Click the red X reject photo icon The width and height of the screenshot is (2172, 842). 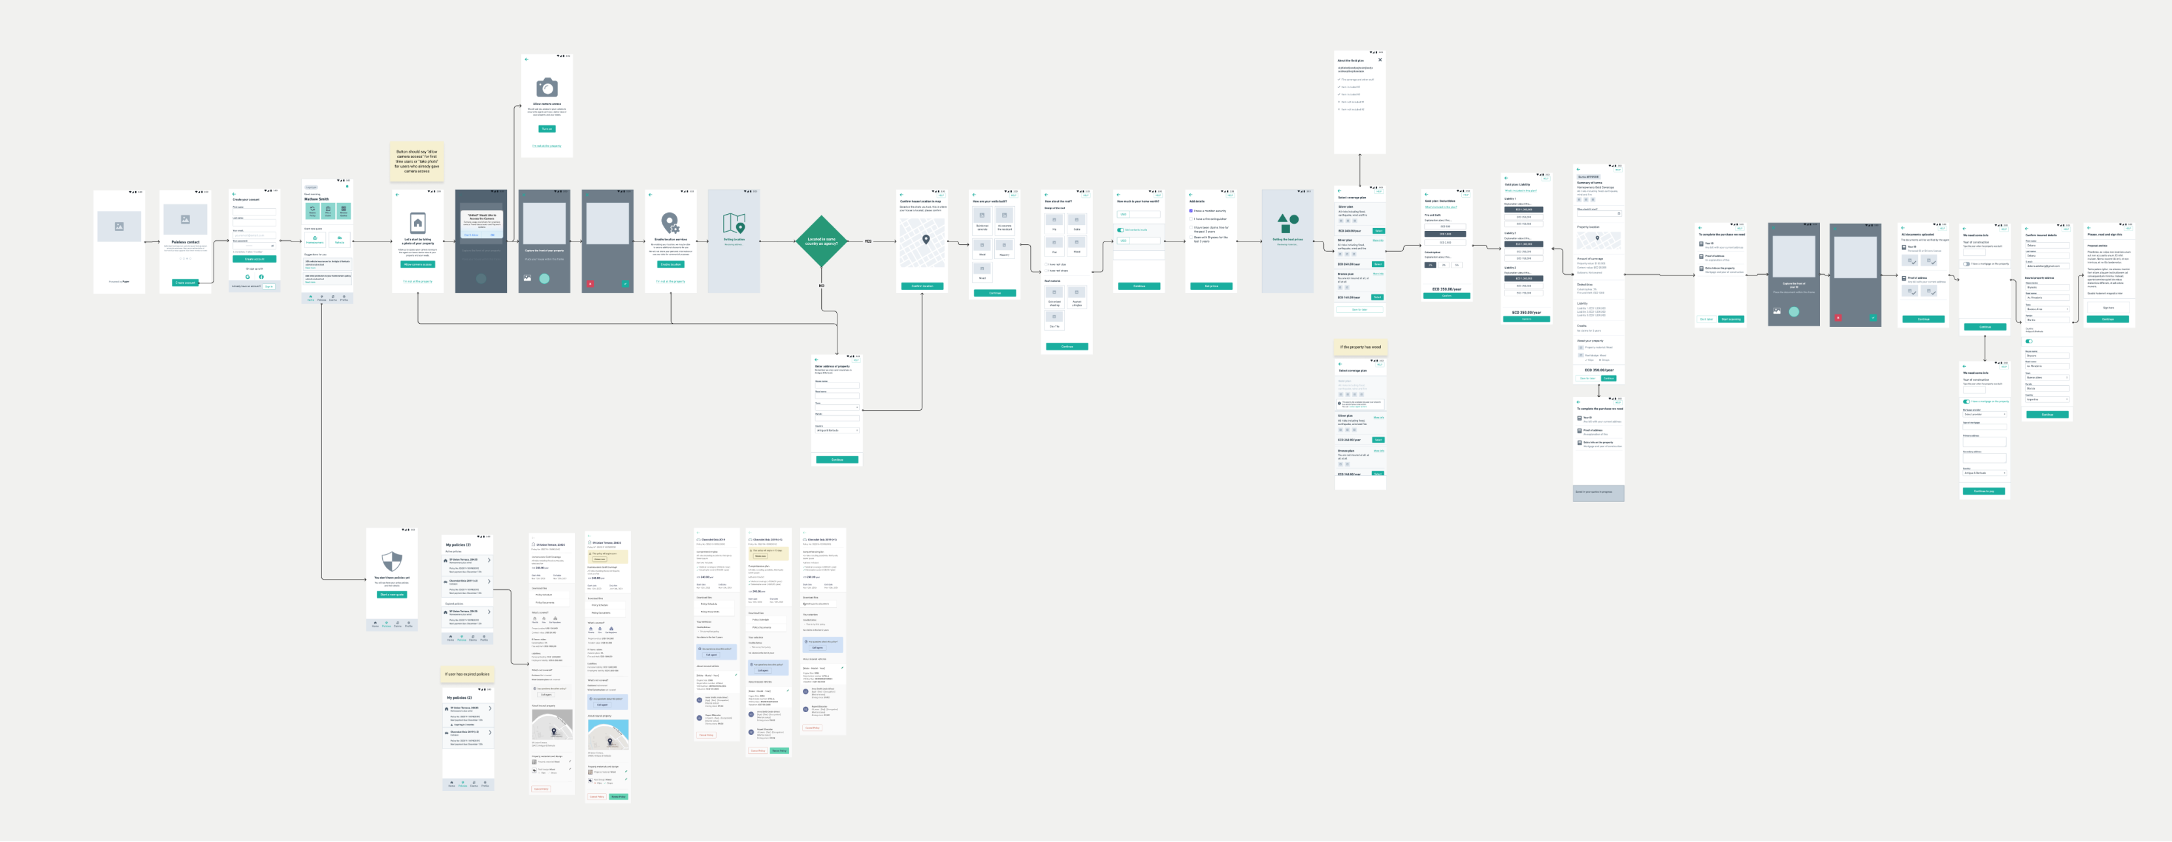591,284
